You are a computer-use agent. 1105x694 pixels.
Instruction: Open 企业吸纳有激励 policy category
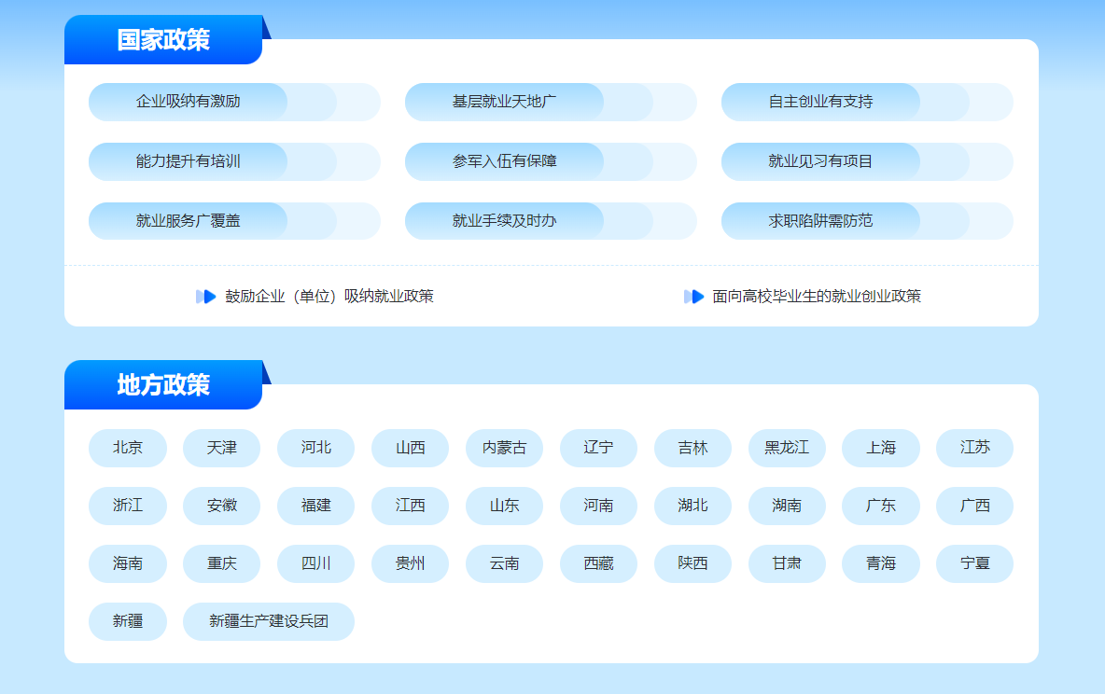[x=189, y=102]
